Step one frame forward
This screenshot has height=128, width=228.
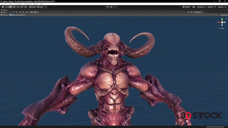115,7
